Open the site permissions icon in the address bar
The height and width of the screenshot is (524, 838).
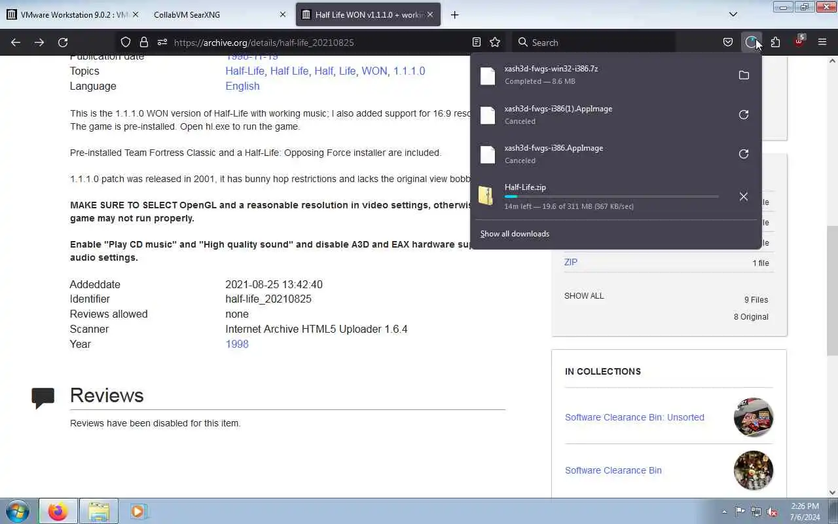[162, 43]
